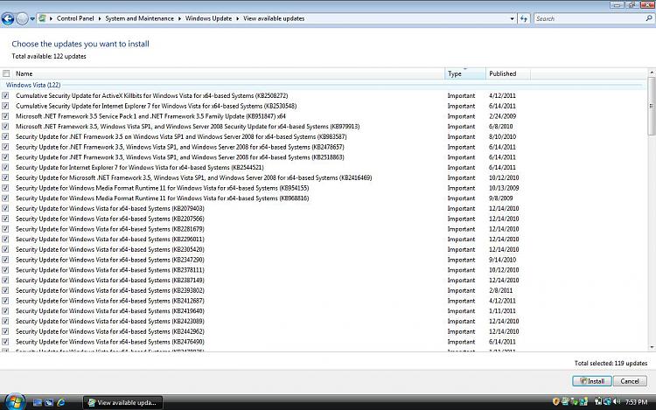Open the volume speaker tray icon
The width and height of the screenshot is (656, 410).
[x=617, y=401]
